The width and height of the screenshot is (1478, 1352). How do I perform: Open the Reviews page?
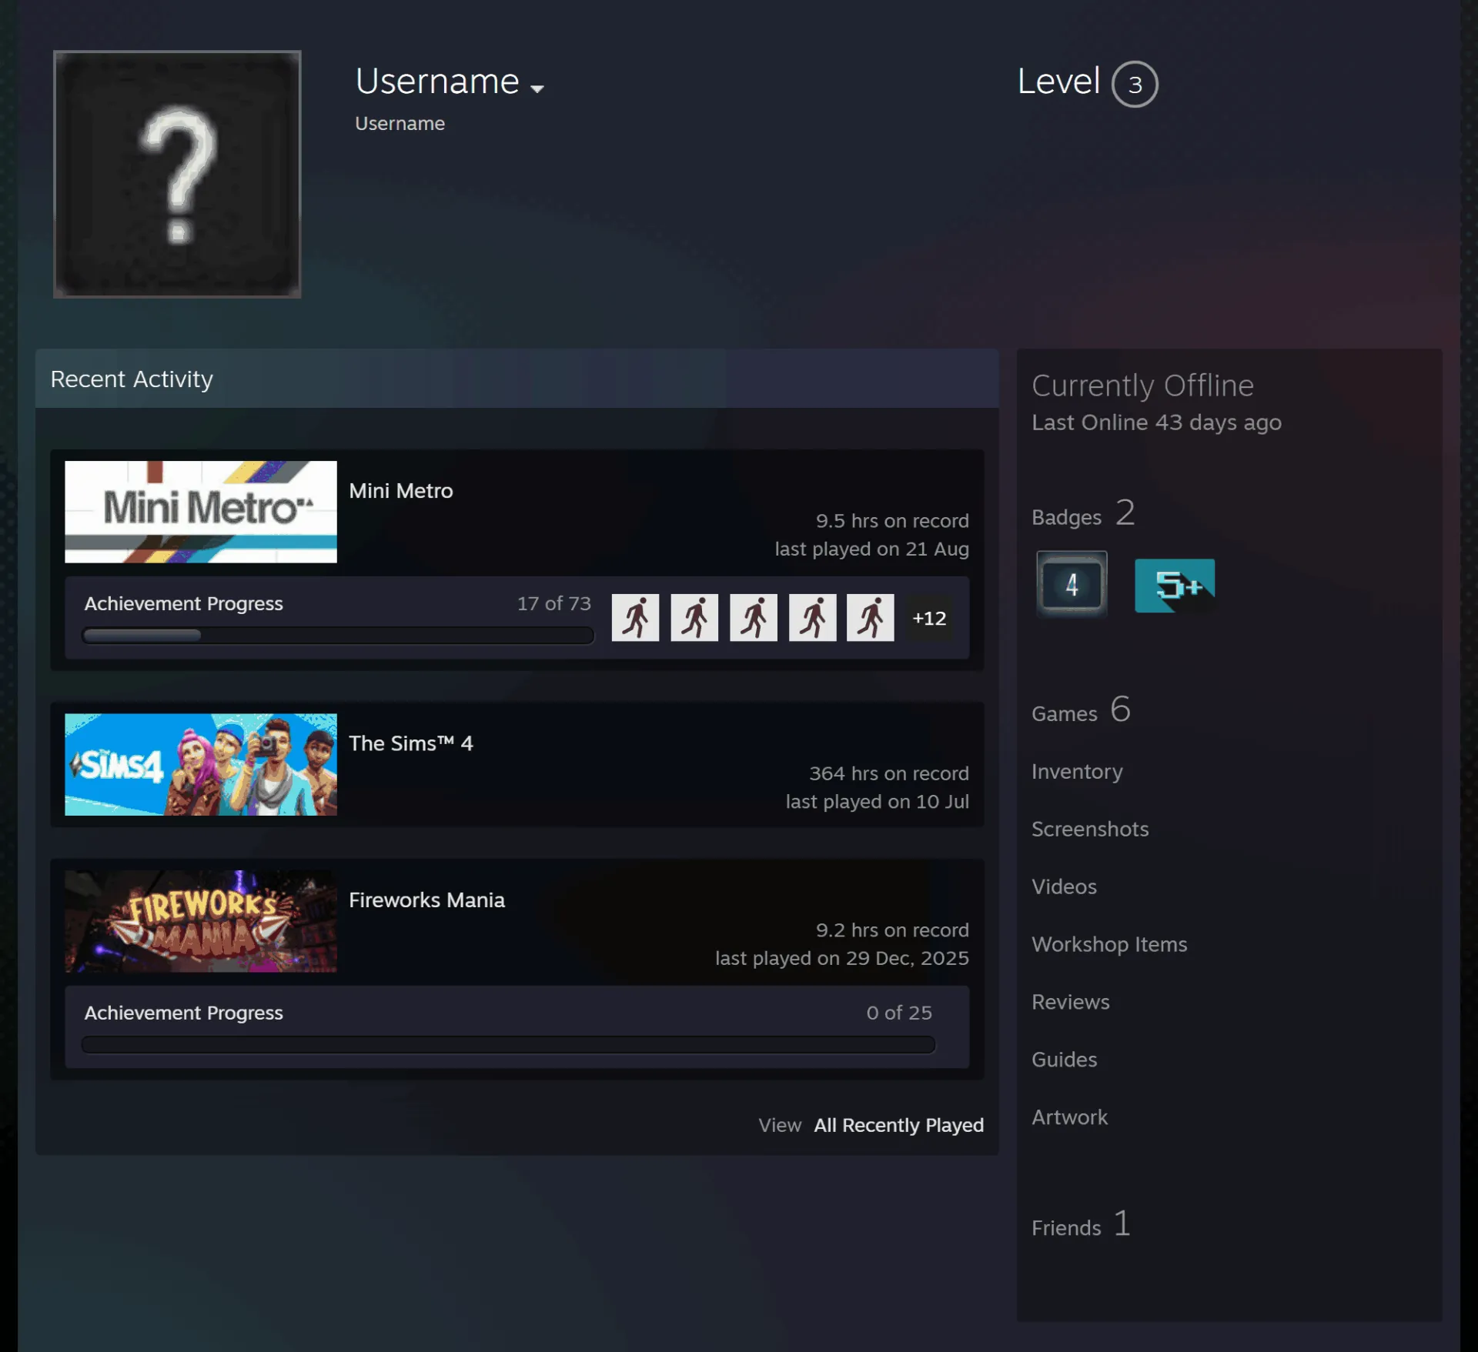(x=1071, y=1002)
